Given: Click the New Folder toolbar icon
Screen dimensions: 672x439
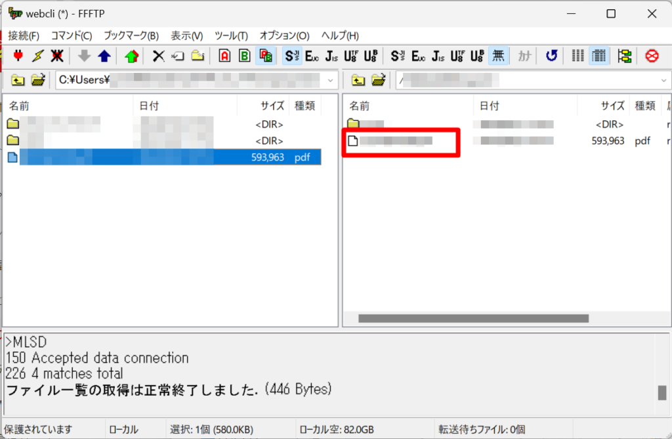Looking at the screenshot, I should [198, 56].
